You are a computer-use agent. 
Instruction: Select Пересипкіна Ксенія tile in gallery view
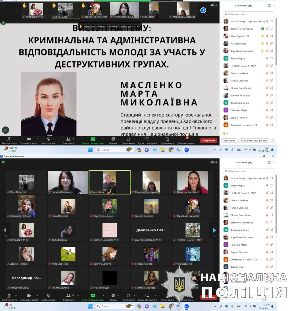(110, 206)
